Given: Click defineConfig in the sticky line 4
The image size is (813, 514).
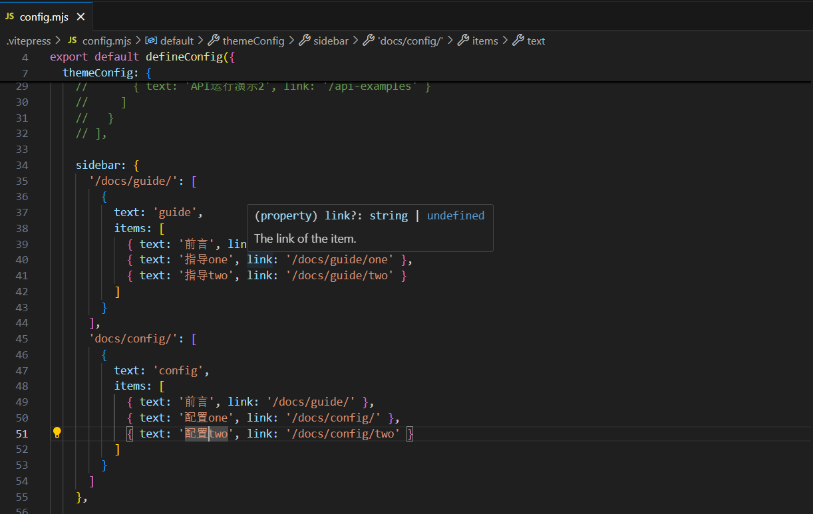Looking at the screenshot, I should (x=184, y=57).
